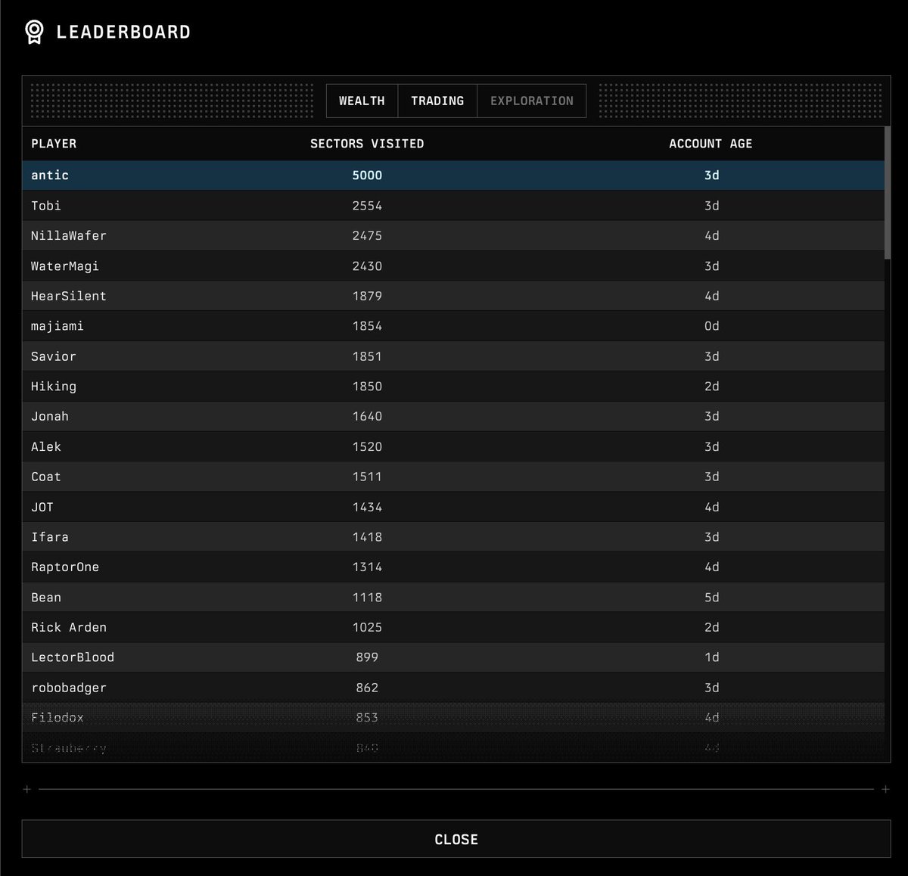Click Ifara's 1418 sectors value
Screen dimensions: 908x876
[x=367, y=536]
